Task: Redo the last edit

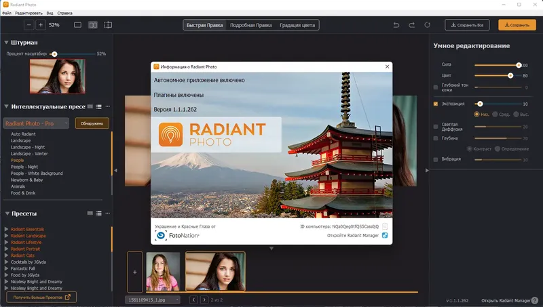Action: pyautogui.click(x=412, y=25)
